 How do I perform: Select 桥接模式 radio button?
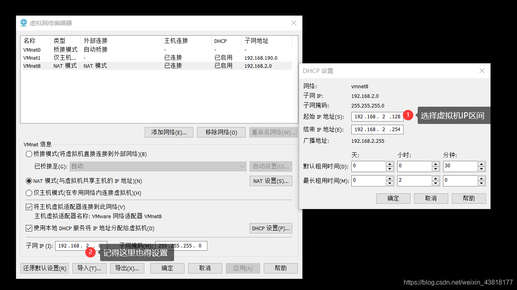pos(29,154)
